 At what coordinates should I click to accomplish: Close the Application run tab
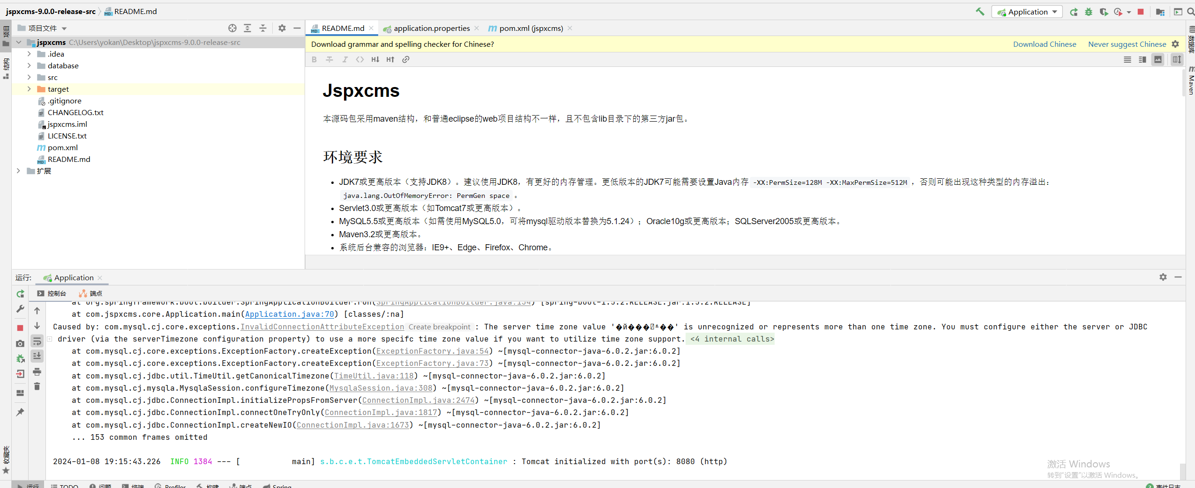(x=100, y=278)
